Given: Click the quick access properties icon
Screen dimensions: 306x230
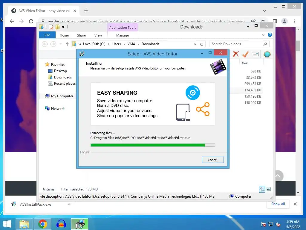Looking at the screenshot, I should tap(51, 27).
